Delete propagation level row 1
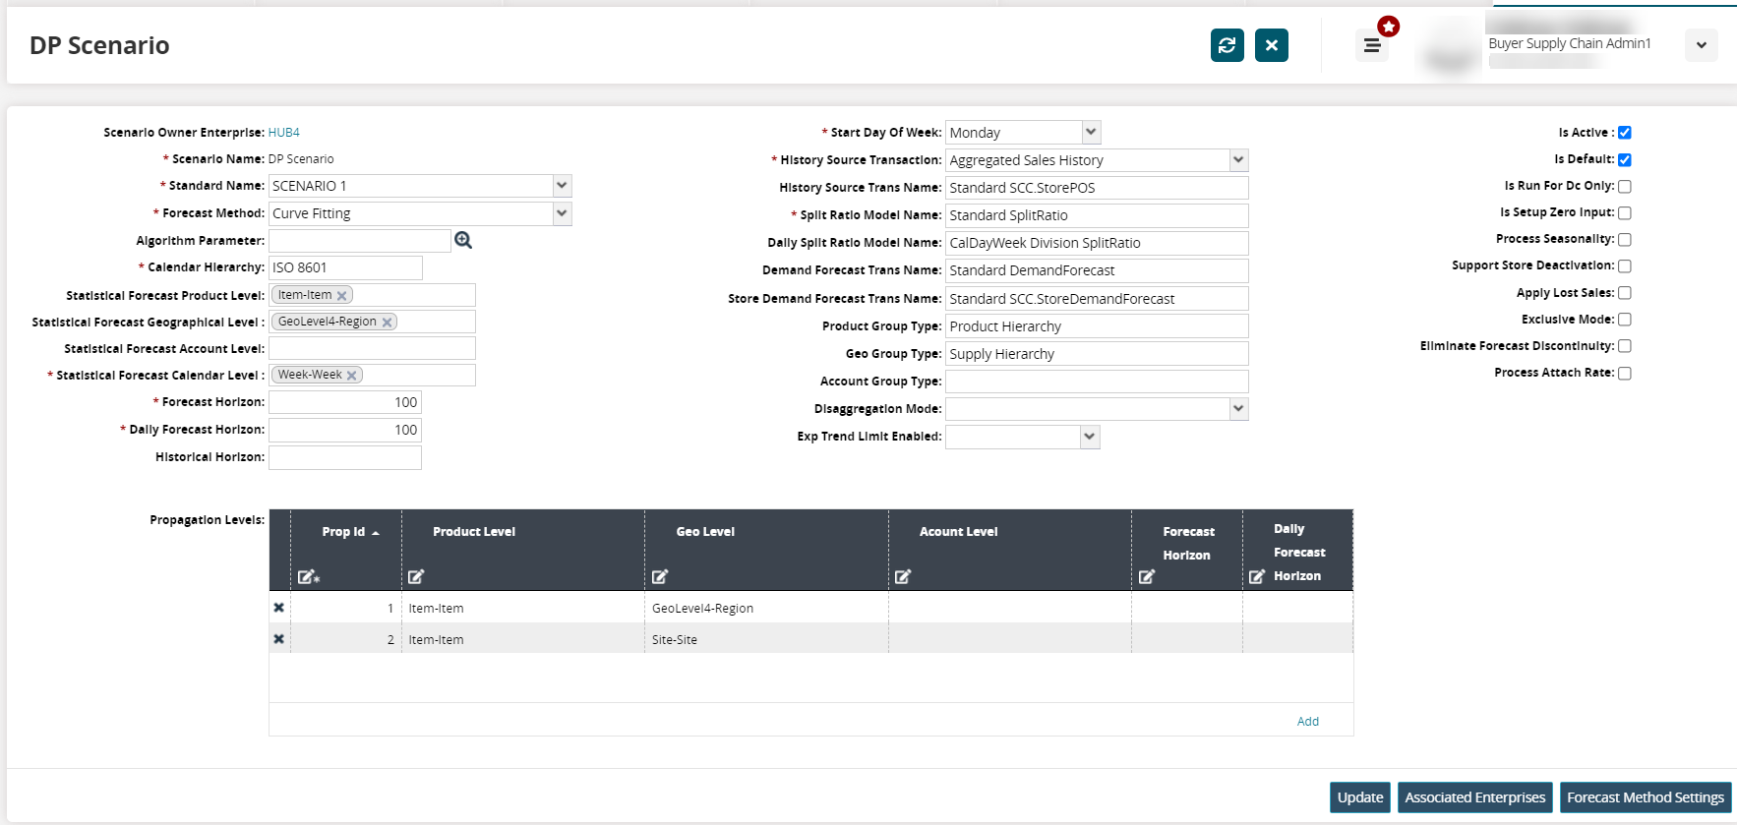This screenshot has width=1737, height=825. [279, 608]
